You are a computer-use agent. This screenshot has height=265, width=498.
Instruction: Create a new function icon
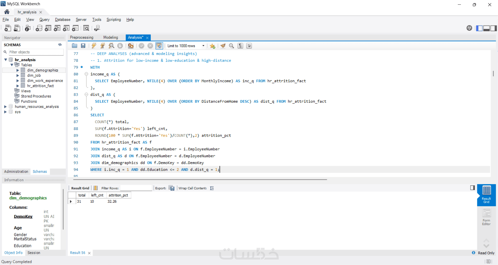point(75,28)
